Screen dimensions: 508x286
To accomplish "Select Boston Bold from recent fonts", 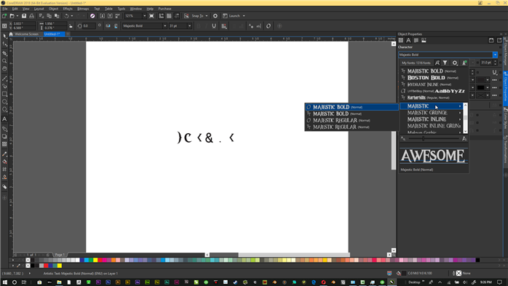I will coord(433,78).
